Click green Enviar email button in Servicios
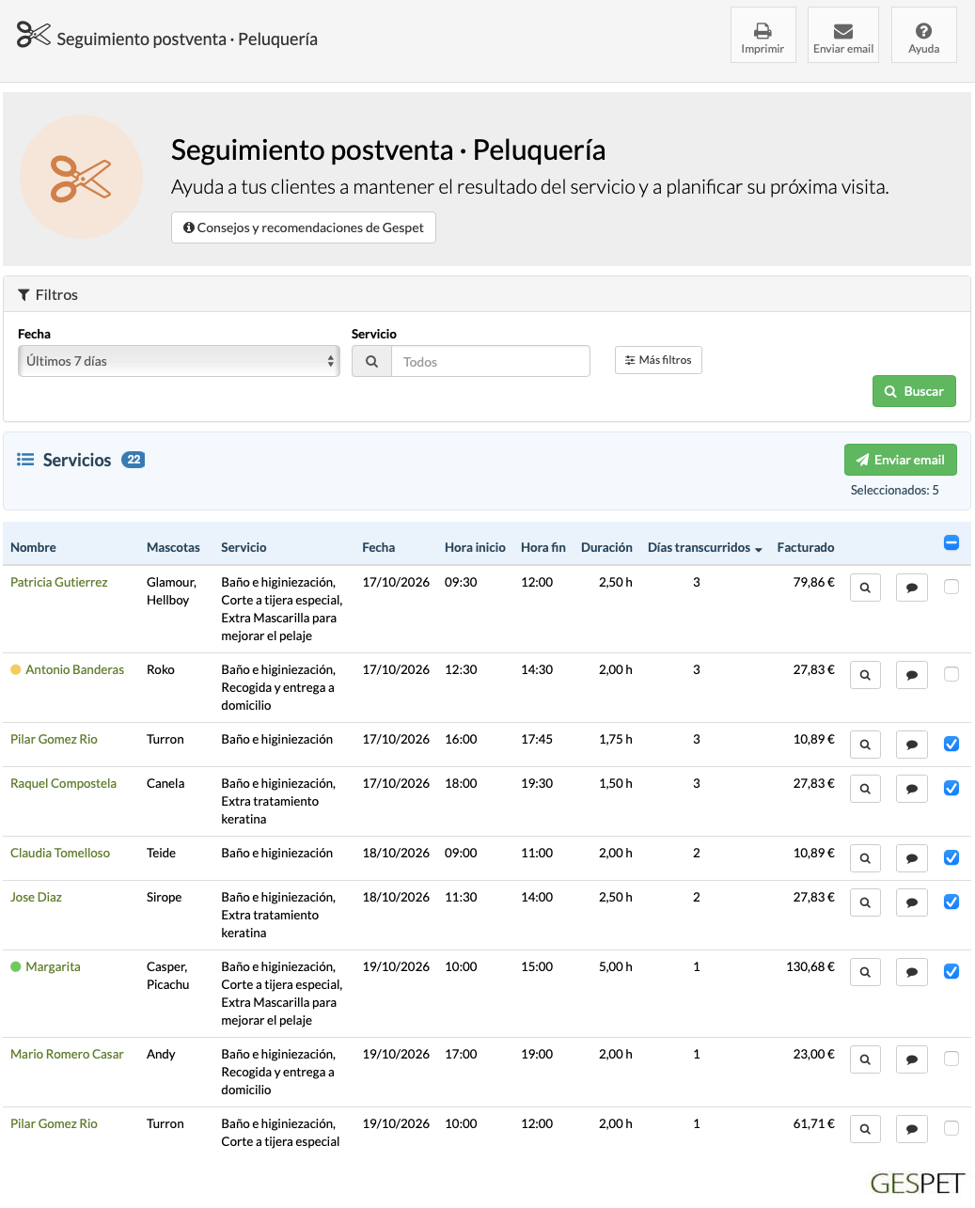975x1208 pixels. tap(900, 460)
